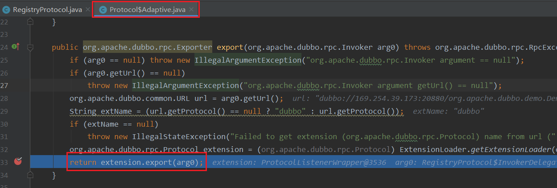The image size is (557, 188).
Task: Set a breakpoint in the gutter at line 29
Action: pyautogui.click(x=18, y=111)
